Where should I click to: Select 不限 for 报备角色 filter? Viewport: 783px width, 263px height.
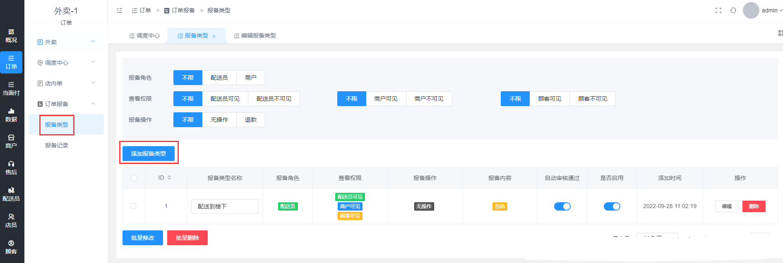click(x=188, y=78)
